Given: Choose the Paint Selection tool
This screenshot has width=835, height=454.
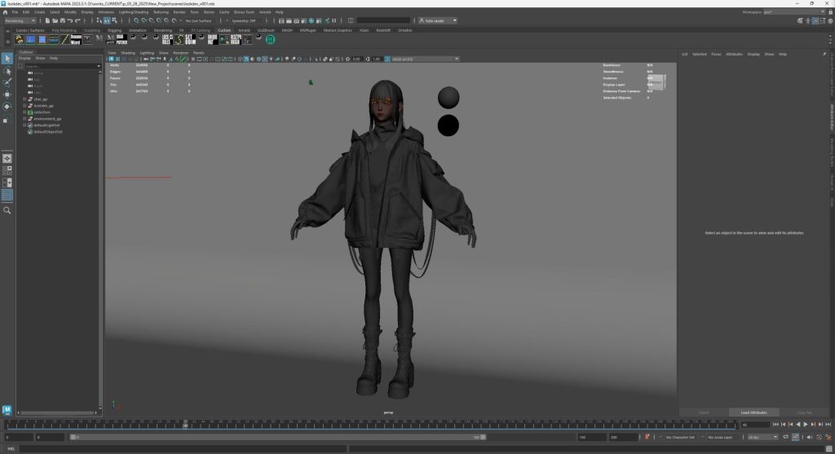Looking at the screenshot, I should (x=7, y=82).
